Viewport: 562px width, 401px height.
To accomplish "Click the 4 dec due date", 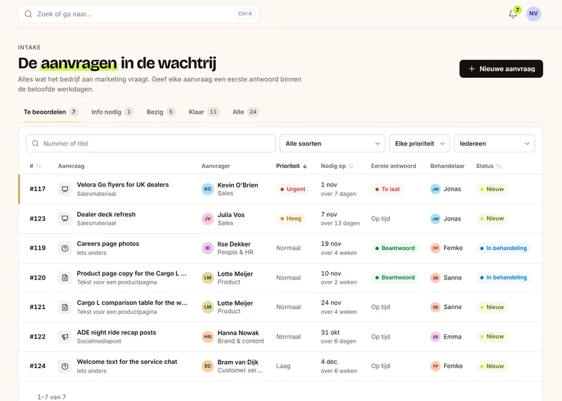I will click(329, 362).
